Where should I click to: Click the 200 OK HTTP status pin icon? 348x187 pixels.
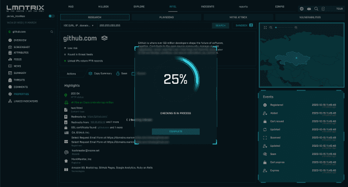coord(66,95)
